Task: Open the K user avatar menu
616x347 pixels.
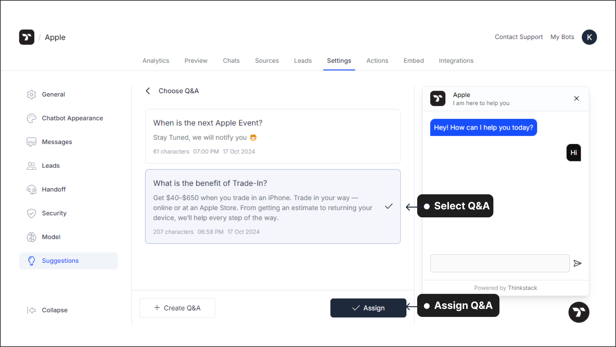Action: tap(589, 37)
